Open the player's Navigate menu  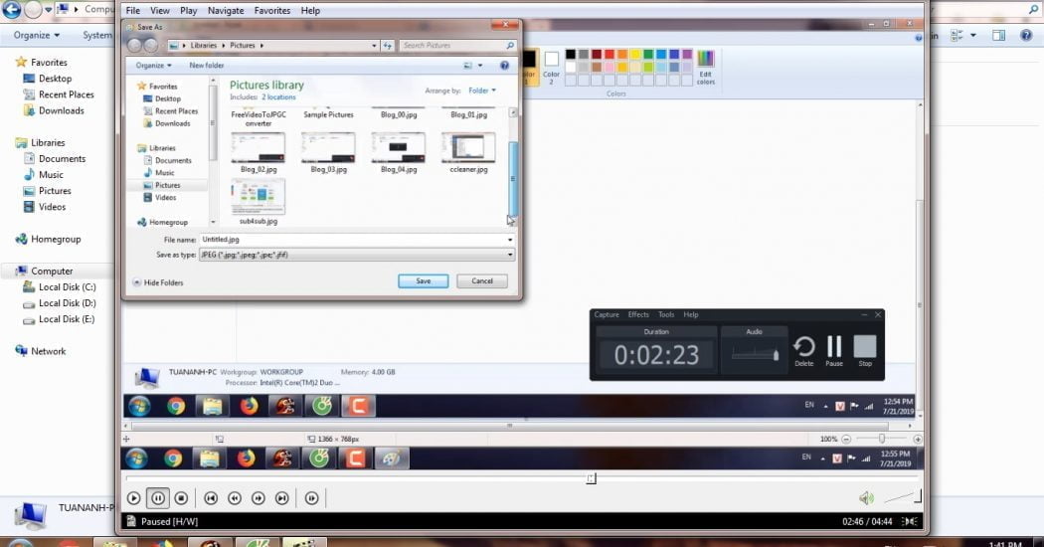point(226,11)
